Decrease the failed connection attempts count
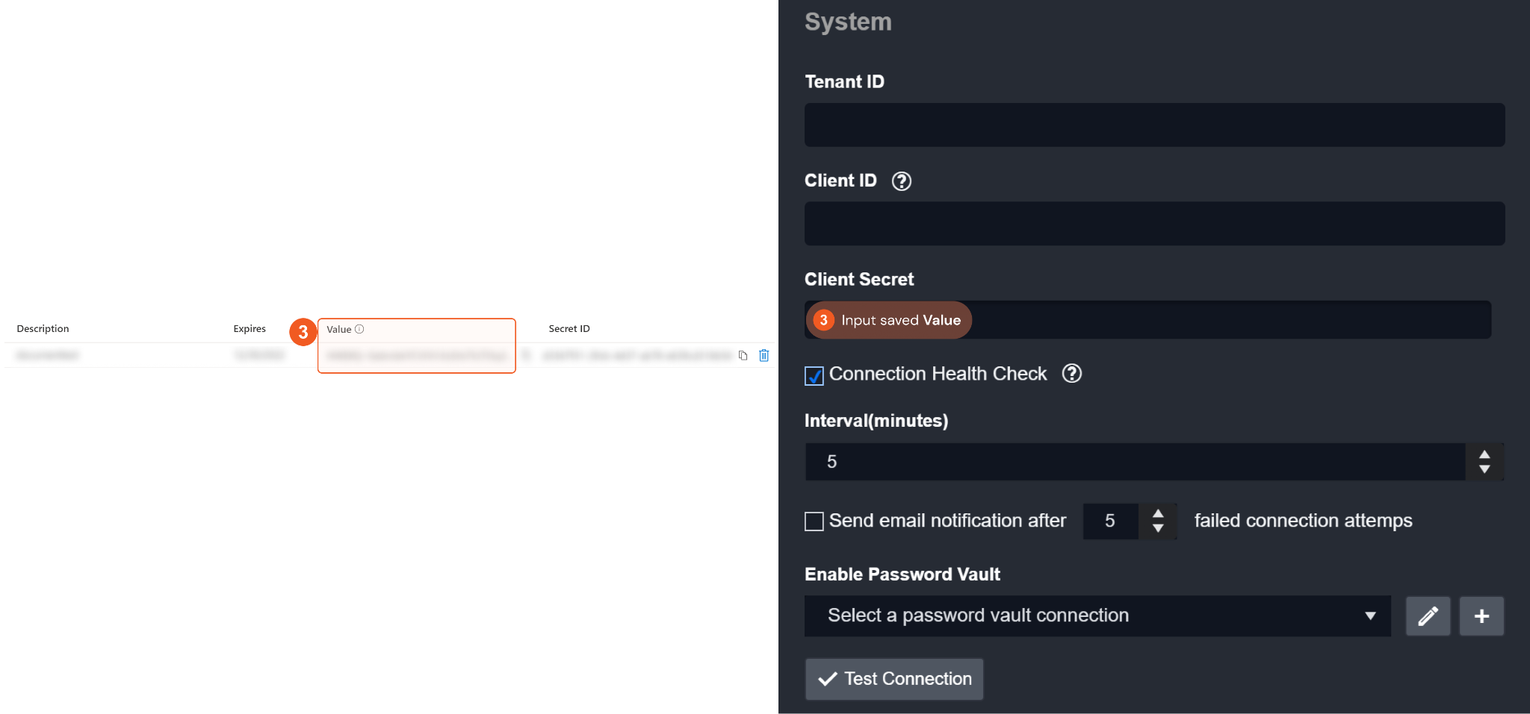The height and width of the screenshot is (714, 1530). pyautogui.click(x=1158, y=528)
